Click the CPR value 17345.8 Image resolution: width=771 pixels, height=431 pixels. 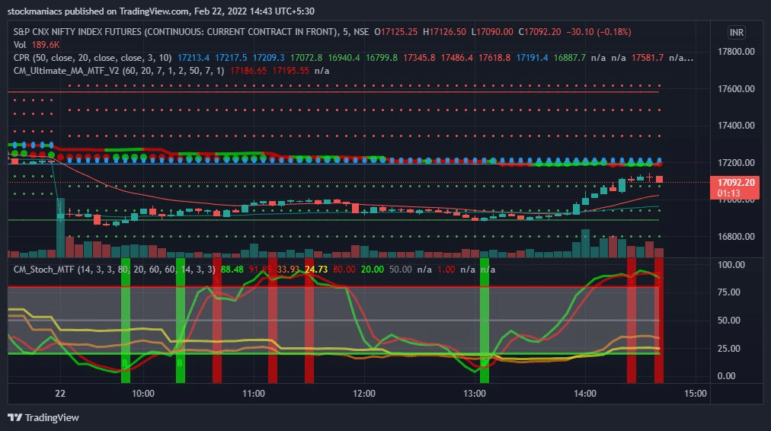click(419, 58)
